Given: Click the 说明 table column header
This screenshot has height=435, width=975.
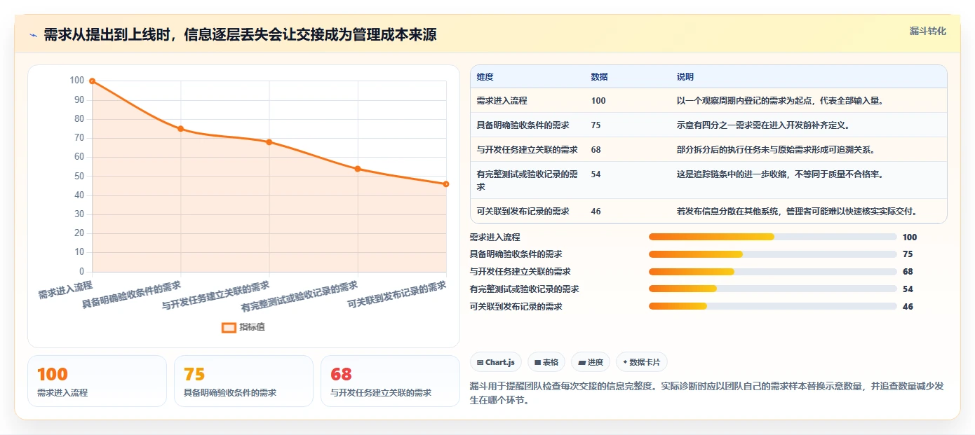Looking at the screenshot, I should click(x=685, y=77).
